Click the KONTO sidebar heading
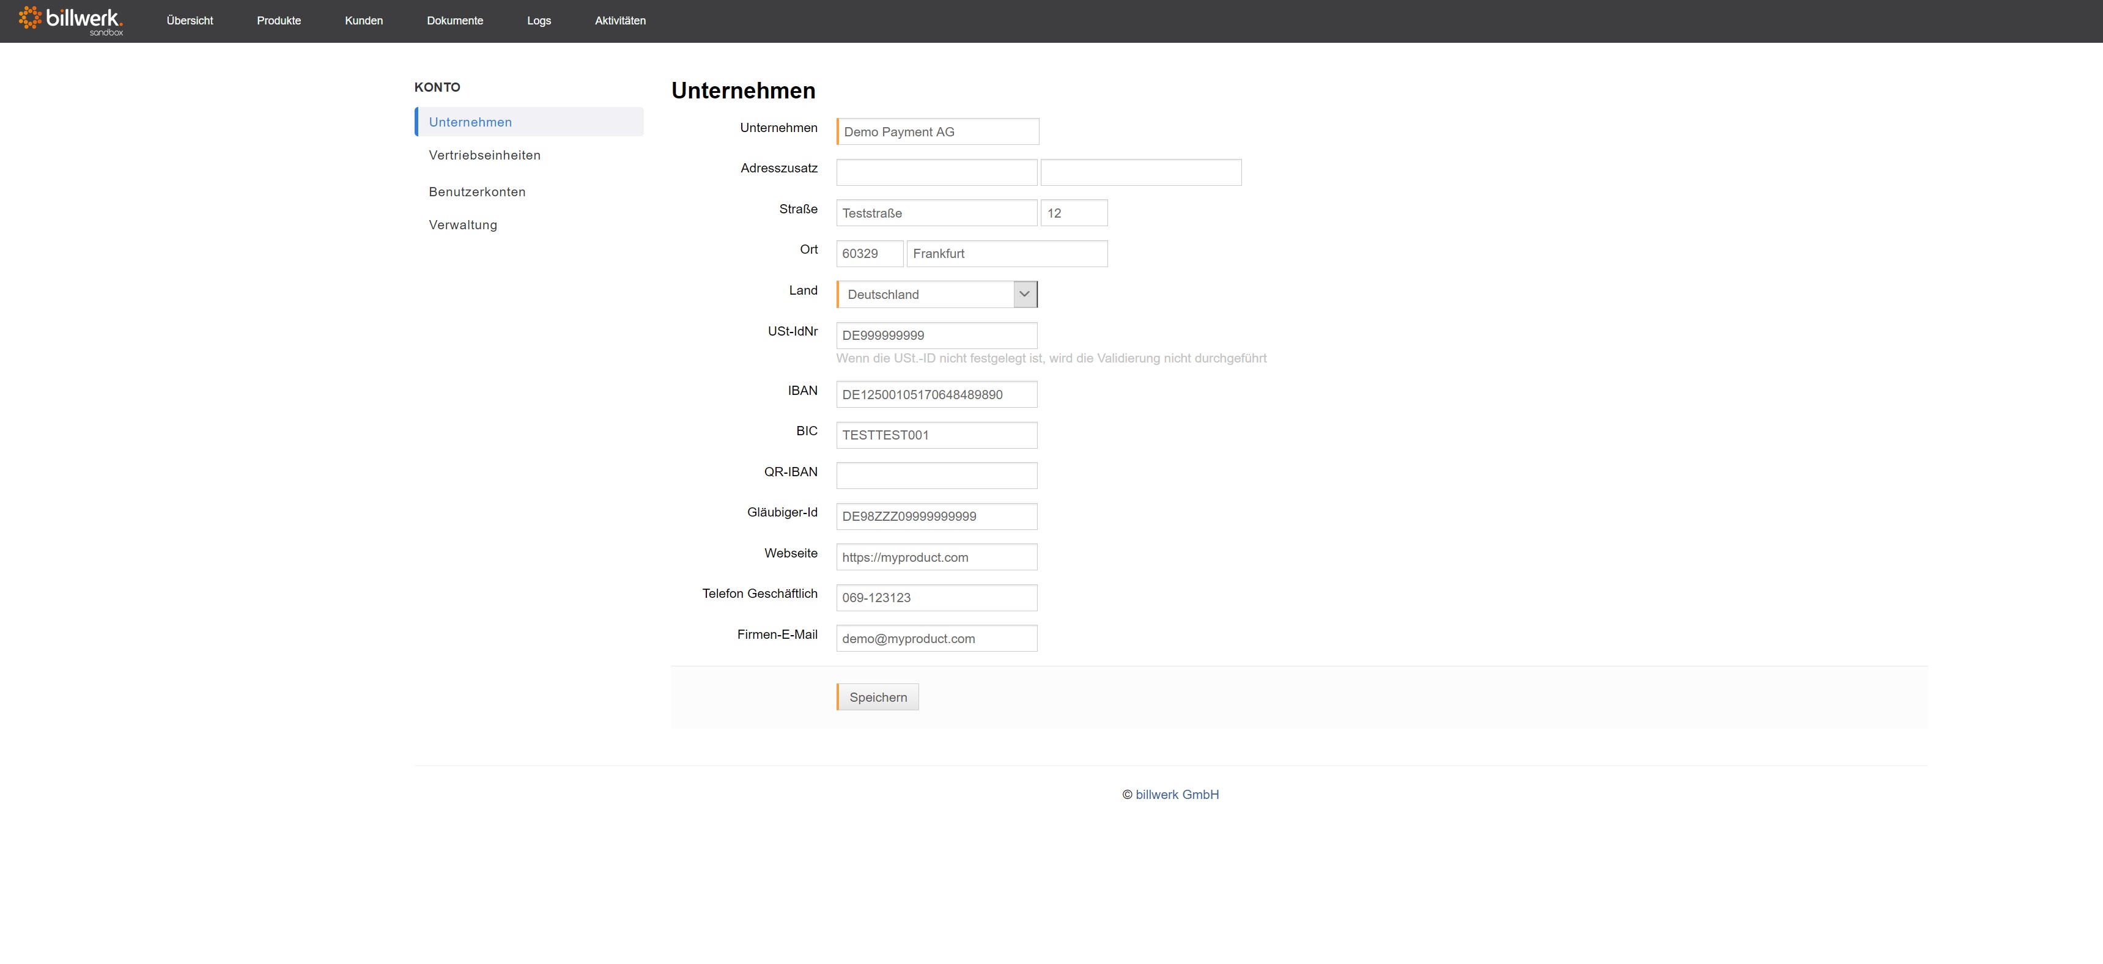2103x964 pixels. [437, 87]
